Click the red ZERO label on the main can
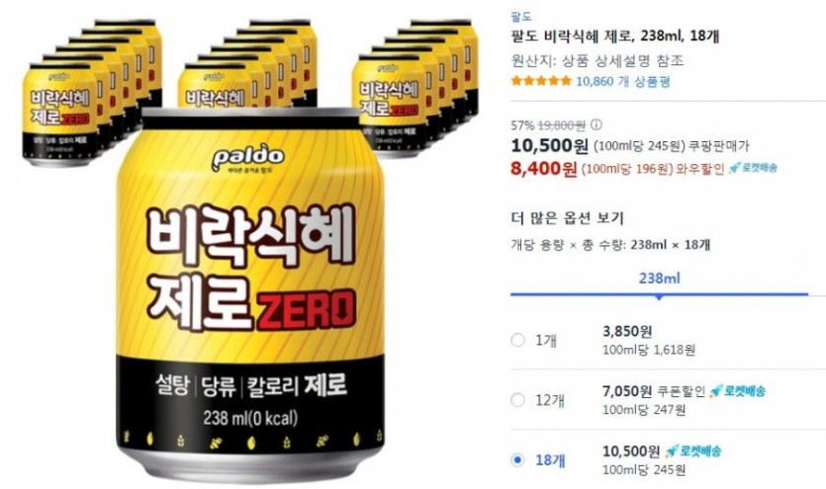The width and height of the screenshot is (826, 489). pyautogui.click(x=306, y=308)
